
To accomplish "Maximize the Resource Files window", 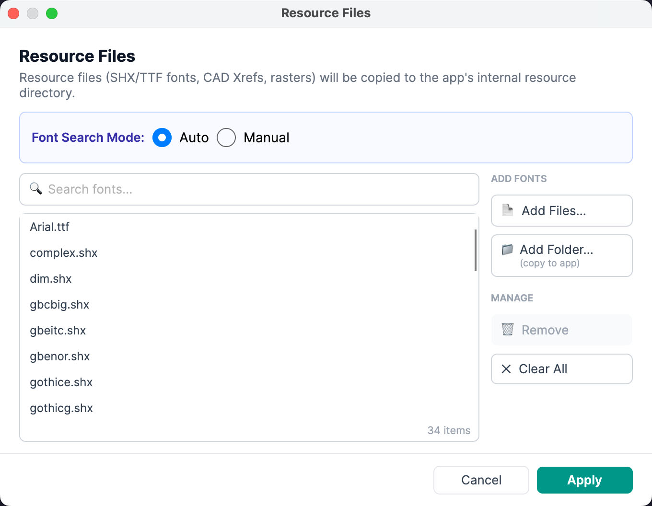I will (52, 13).
